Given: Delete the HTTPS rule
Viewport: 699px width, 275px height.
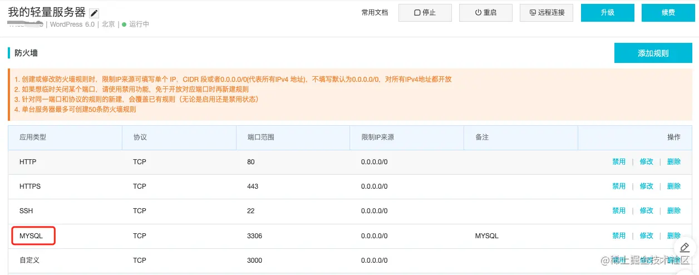Looking at the screenshot, I should pos(674,186).
